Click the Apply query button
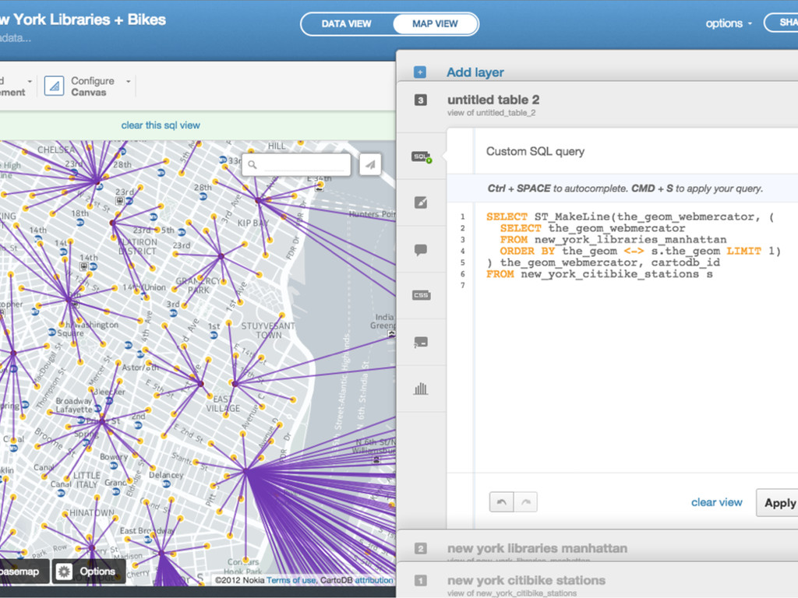 [x=779, y=503]
